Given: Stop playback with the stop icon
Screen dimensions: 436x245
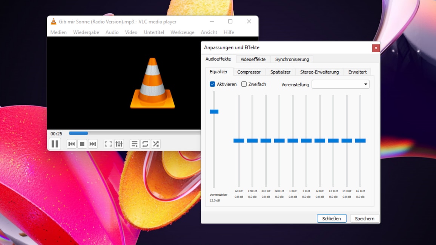Looking at the screenshot, I should pyautogui.click(x=82, y=144).
